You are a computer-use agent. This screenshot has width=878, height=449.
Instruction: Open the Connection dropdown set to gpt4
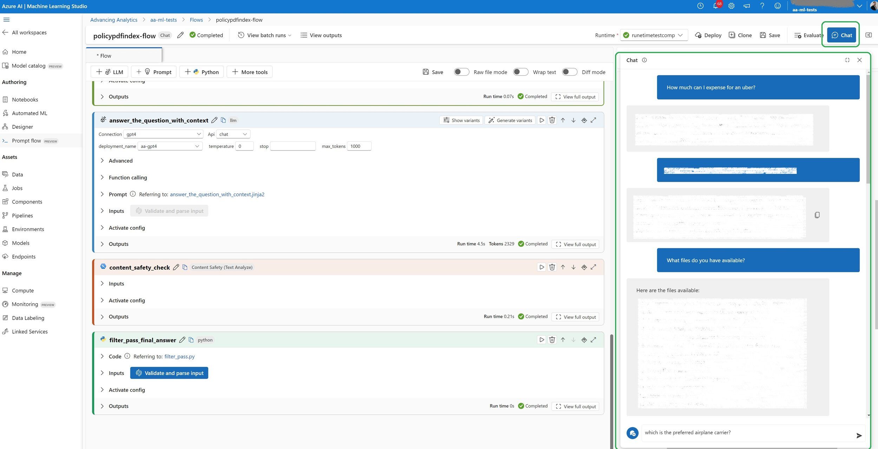(163, 134)
